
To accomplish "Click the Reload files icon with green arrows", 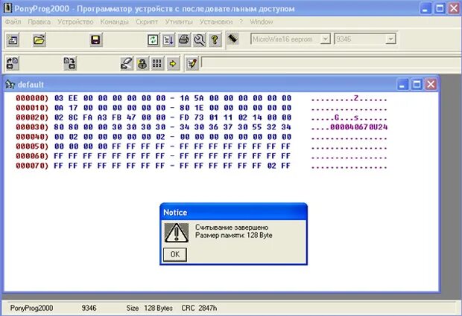I will pyautogui.click(x=154, y=39).
